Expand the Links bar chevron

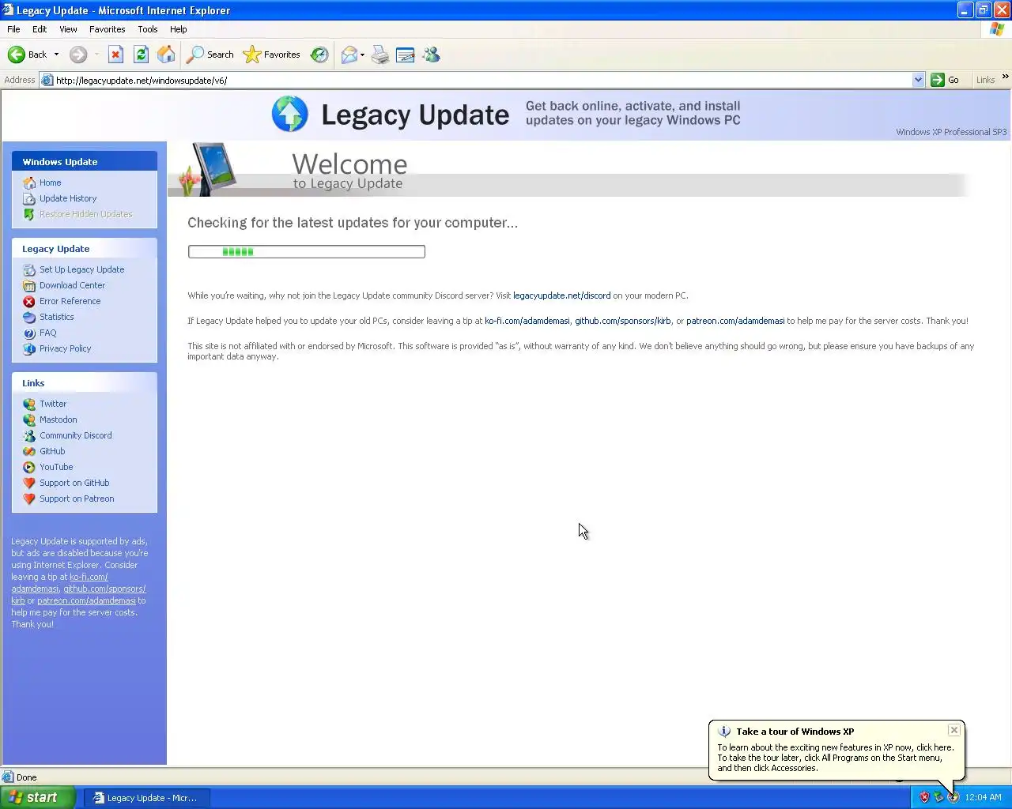1006,77
